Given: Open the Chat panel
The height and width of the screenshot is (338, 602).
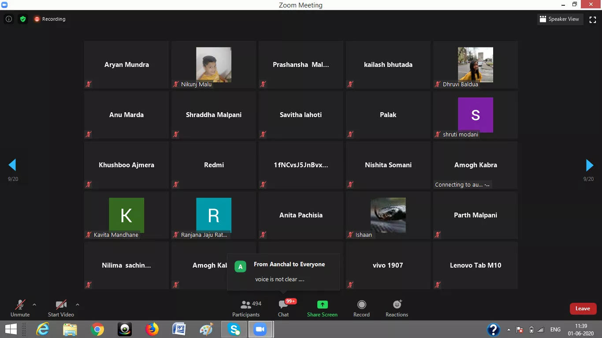Looking at the screenshot, I should pos(283,308).
